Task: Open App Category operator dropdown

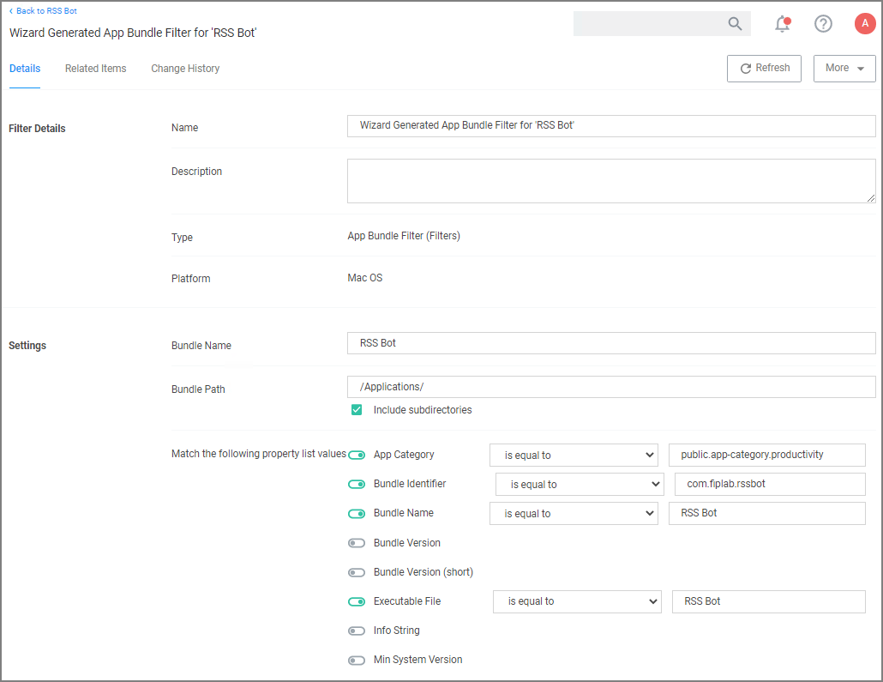Action: 574,455
